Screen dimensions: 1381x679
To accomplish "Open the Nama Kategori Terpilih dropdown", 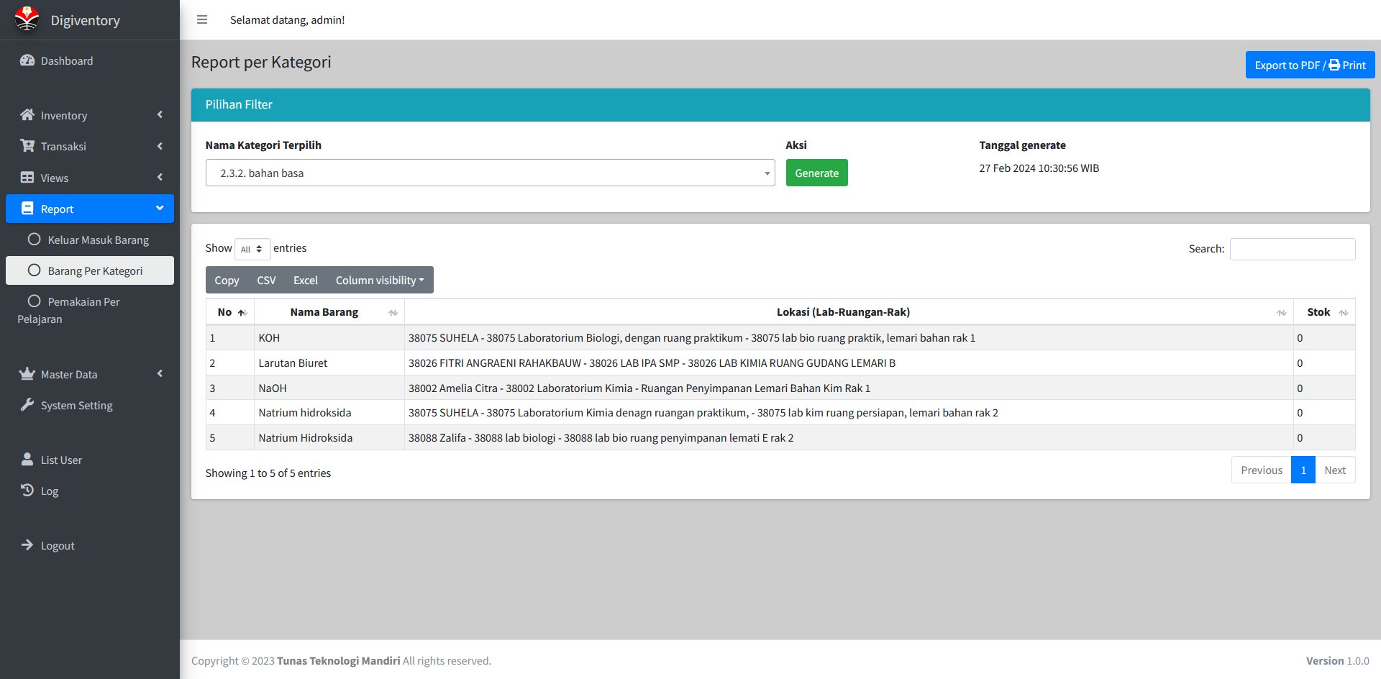I will click(490, 173).
